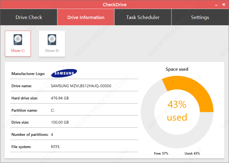Switch to the Drive Check tab

29,17
